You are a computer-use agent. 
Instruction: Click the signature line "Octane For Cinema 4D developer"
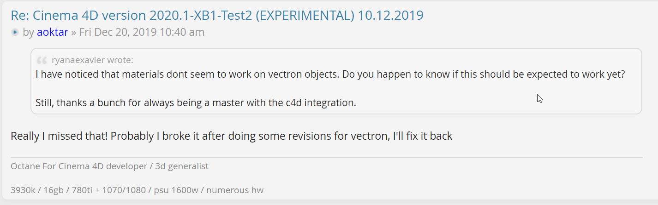click(x=78, y=166)
